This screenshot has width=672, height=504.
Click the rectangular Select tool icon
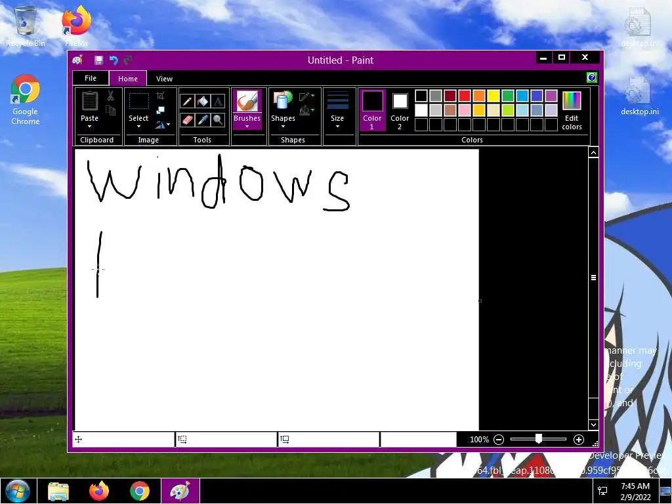pyautogui.click(x=139, y=102)
